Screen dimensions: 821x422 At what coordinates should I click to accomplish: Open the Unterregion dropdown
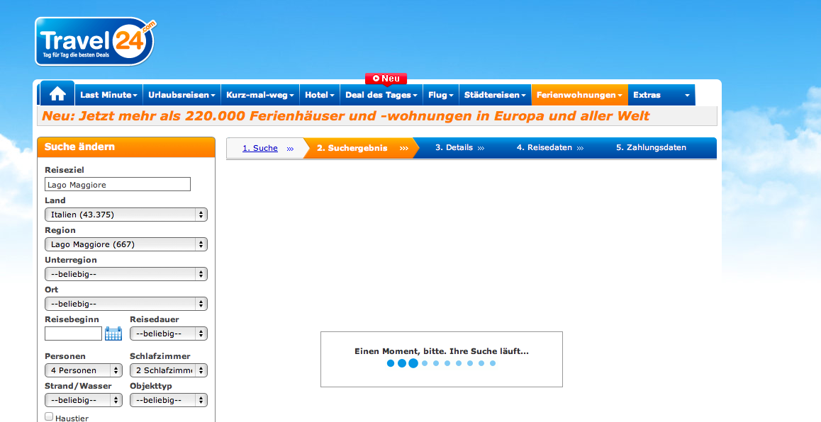(125, 274)
